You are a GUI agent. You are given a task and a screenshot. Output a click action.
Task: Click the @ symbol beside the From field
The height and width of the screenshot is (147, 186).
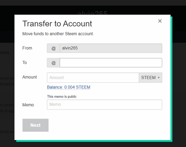point(53,48)
